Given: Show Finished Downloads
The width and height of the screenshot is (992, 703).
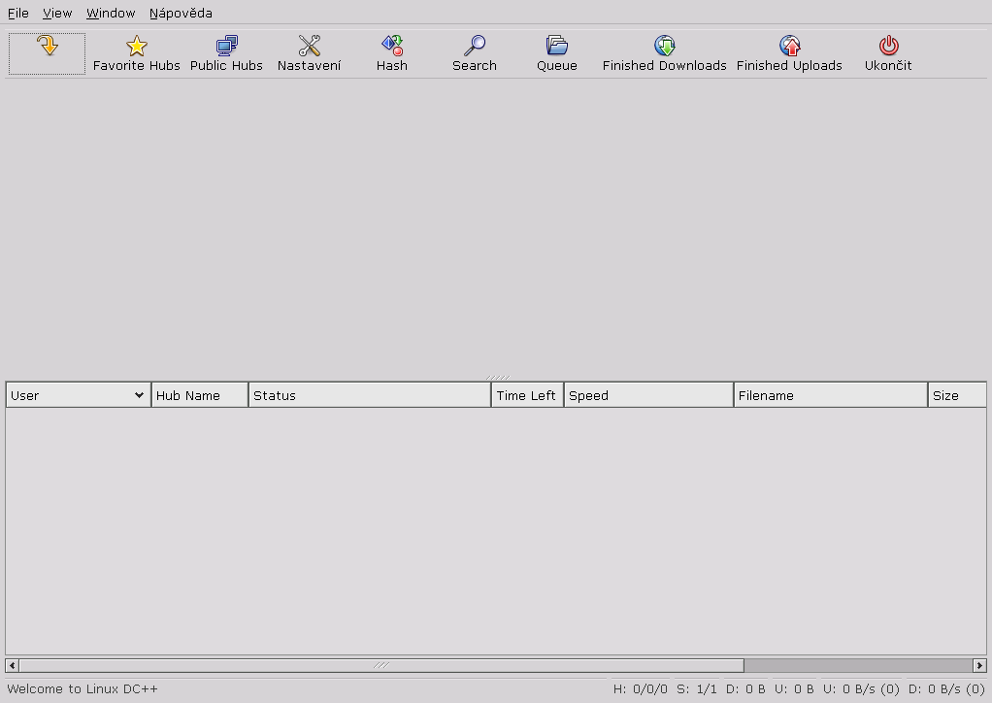Looking at the screenshot, I should 665,46.
